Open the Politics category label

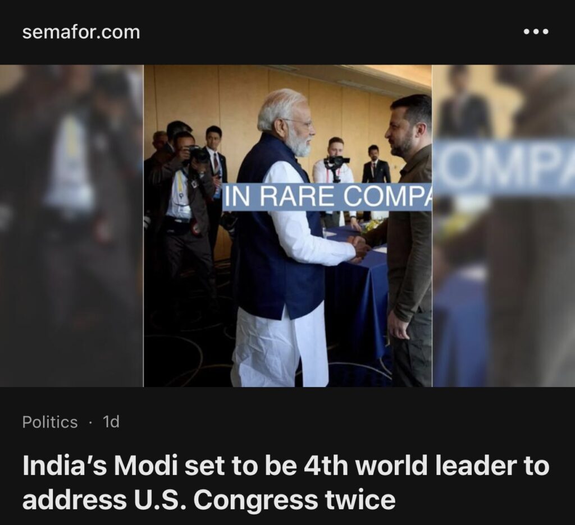tap(50, 422)
